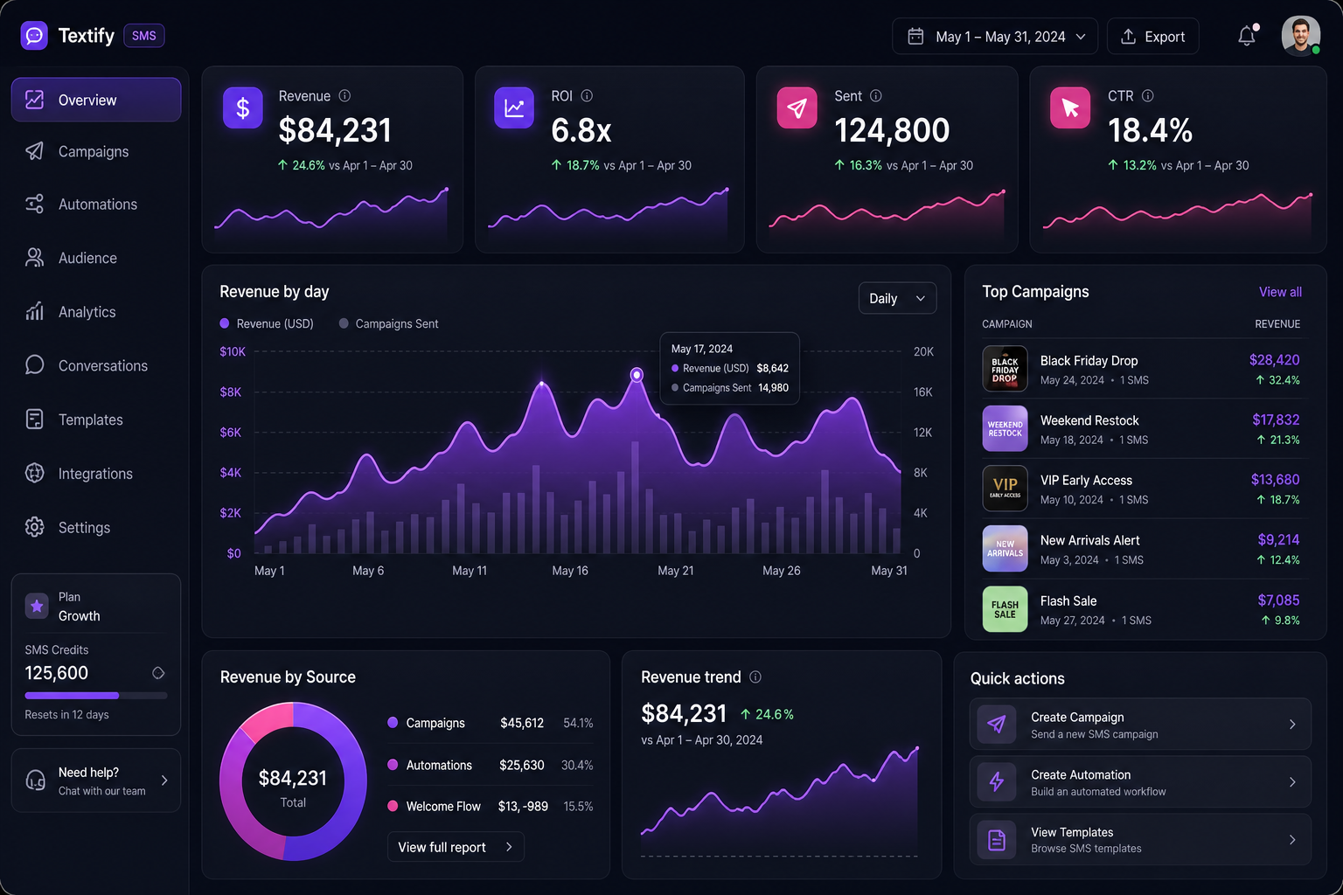Click the chevron on Create Campaign row
This screenshot has height=895, width=1343.
click(1292, 724)
